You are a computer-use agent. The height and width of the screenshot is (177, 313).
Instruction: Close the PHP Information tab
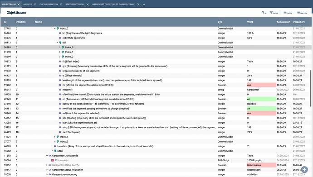tap(61, 4)
